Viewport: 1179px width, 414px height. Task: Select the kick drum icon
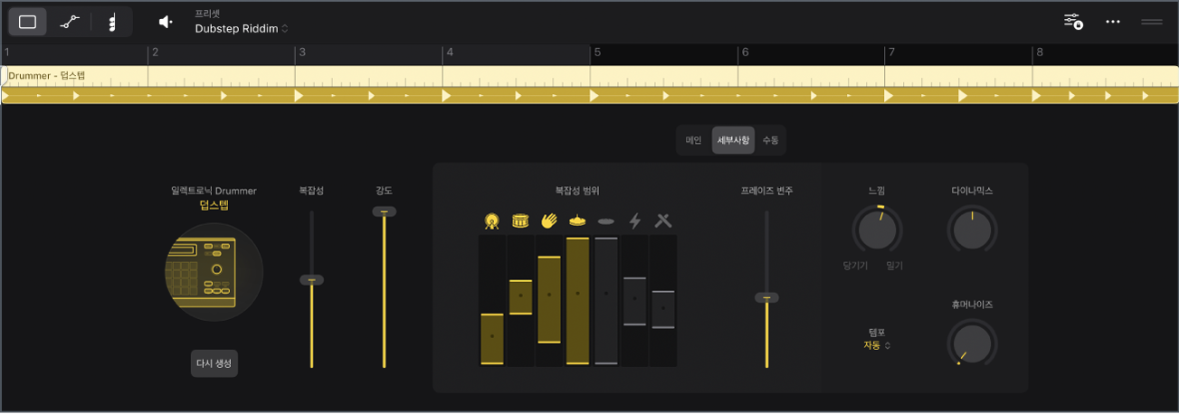click(x=491, y=221)
